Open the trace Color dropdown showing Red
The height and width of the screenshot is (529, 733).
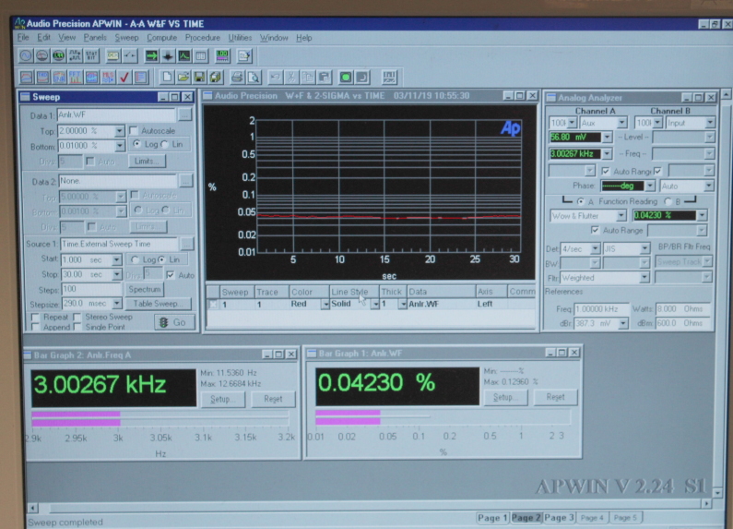tap(325, 305)
